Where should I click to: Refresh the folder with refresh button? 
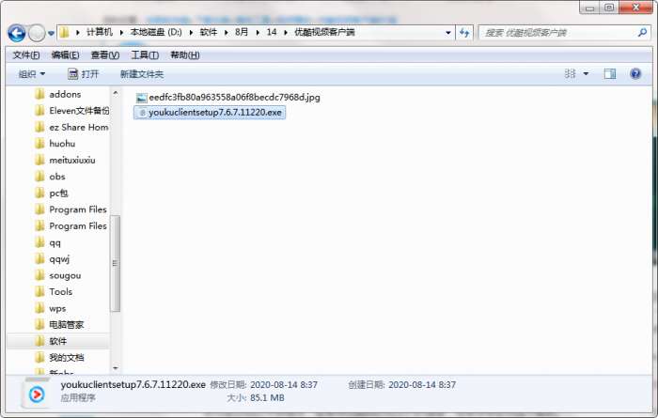(x=464, y=33)
